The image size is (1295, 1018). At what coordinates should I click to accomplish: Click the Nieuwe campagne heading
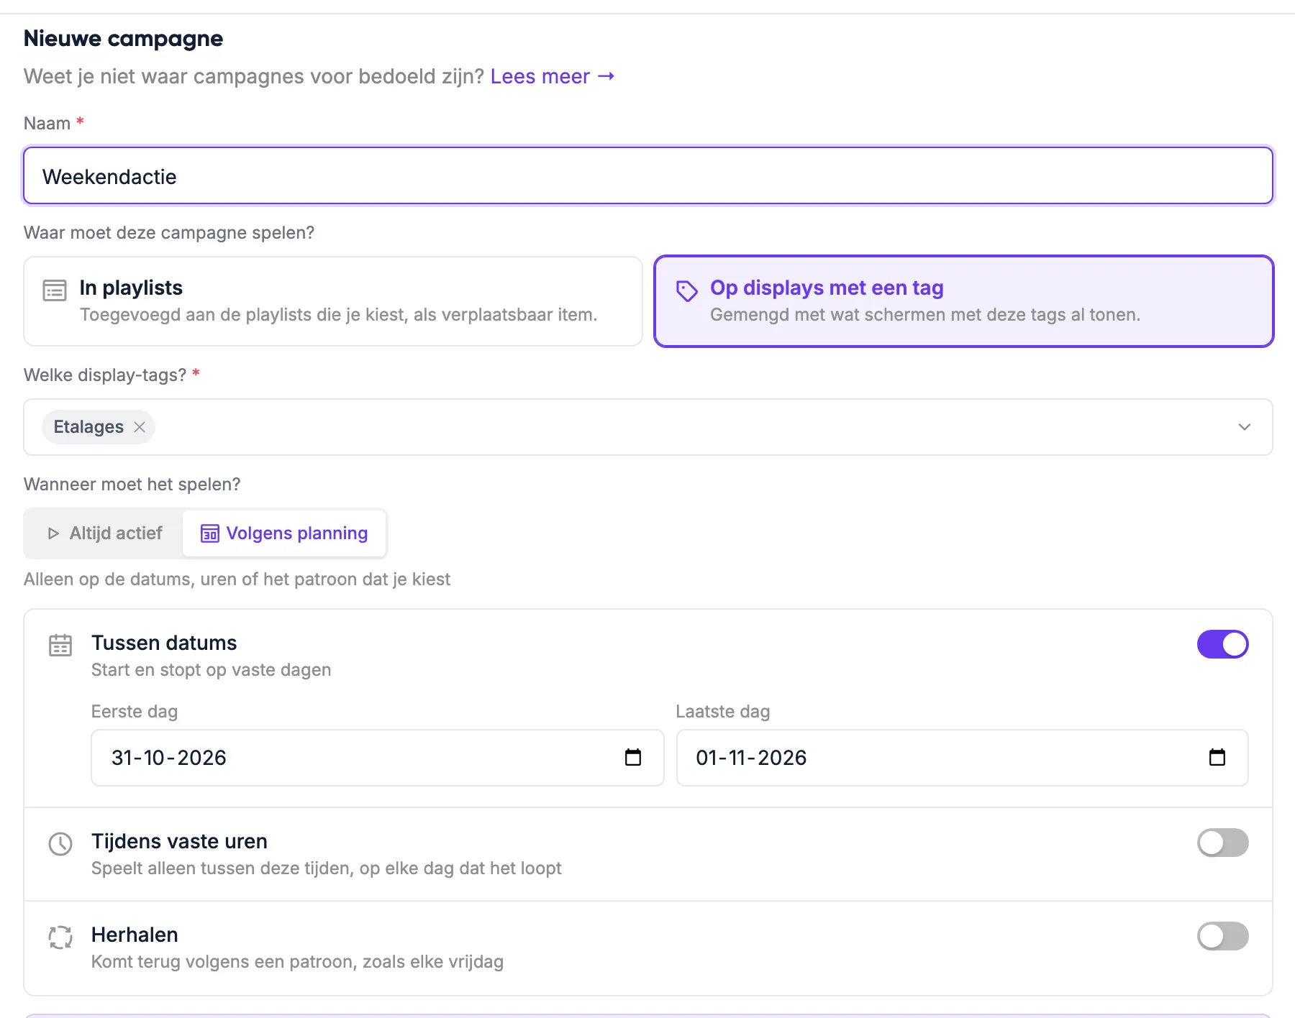click(x=123, y=38)
